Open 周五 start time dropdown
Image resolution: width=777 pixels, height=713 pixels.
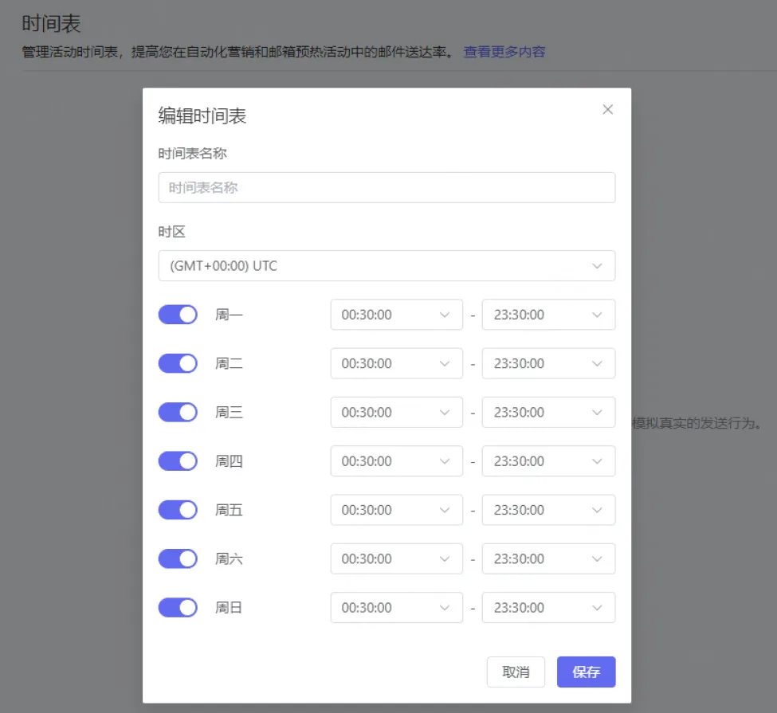point(396,510)
